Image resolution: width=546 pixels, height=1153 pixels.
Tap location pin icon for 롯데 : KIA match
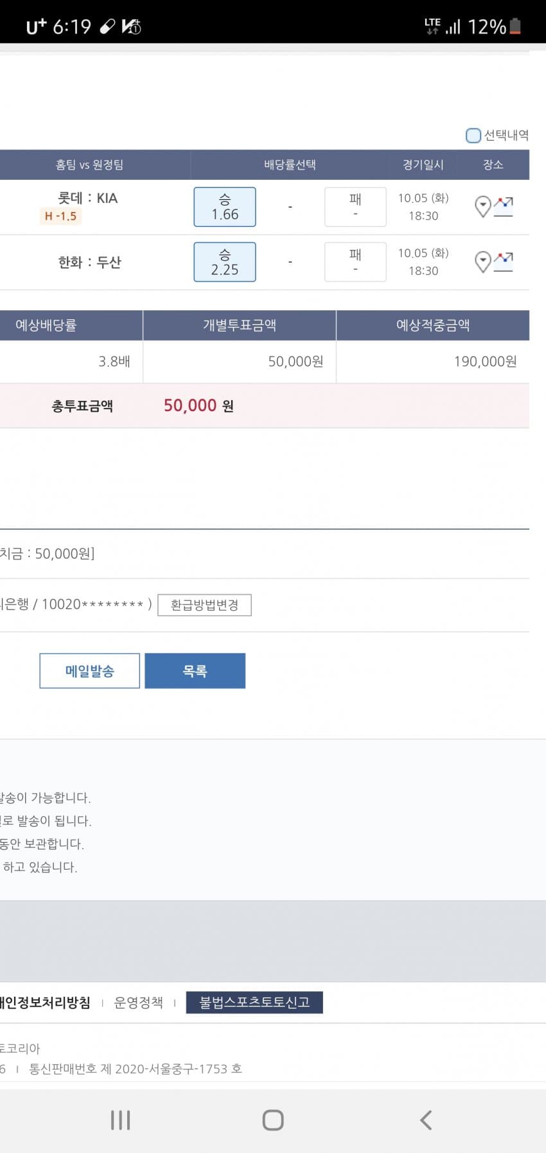pos(482,207)
